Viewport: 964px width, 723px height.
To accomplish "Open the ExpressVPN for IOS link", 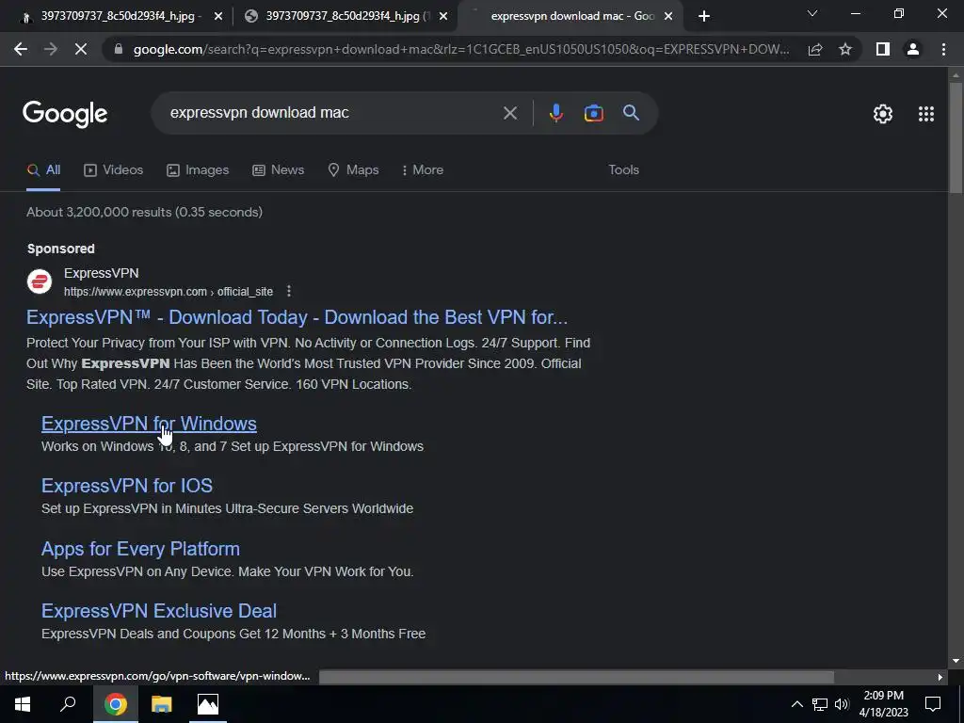I will (127, 486).
